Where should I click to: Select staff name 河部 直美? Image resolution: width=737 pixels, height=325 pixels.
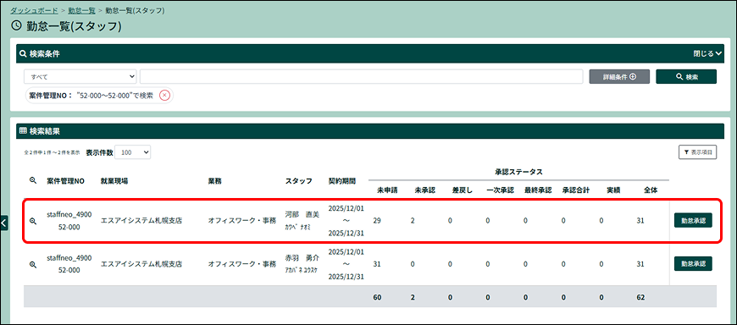pos(302,215)
